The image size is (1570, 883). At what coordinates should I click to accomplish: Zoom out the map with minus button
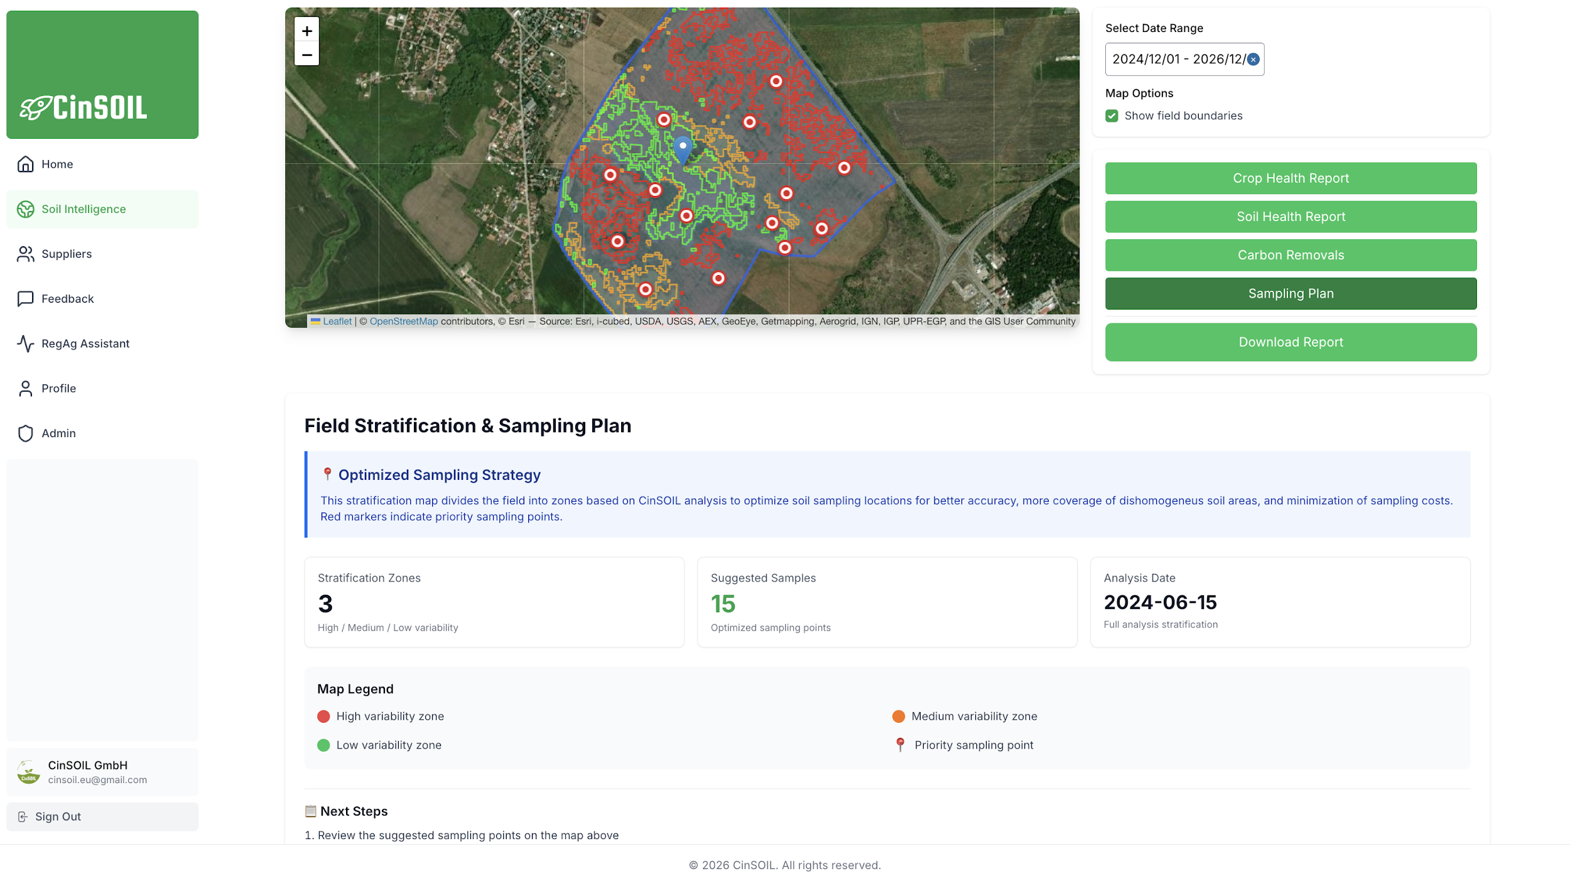pyautogui.click(x=306, y=55)
